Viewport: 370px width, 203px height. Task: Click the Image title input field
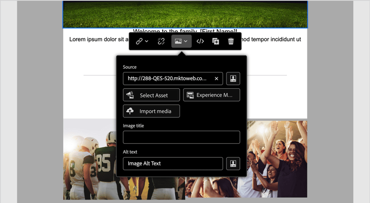(x=182, y=137)
